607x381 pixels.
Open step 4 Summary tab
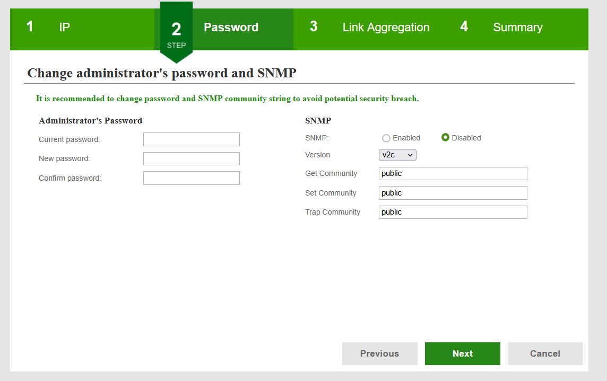click(517, 29)
